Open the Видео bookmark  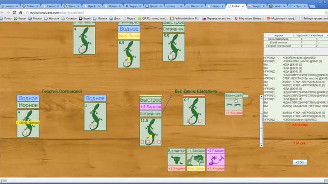pyautogui.click(x=85, y=18)
